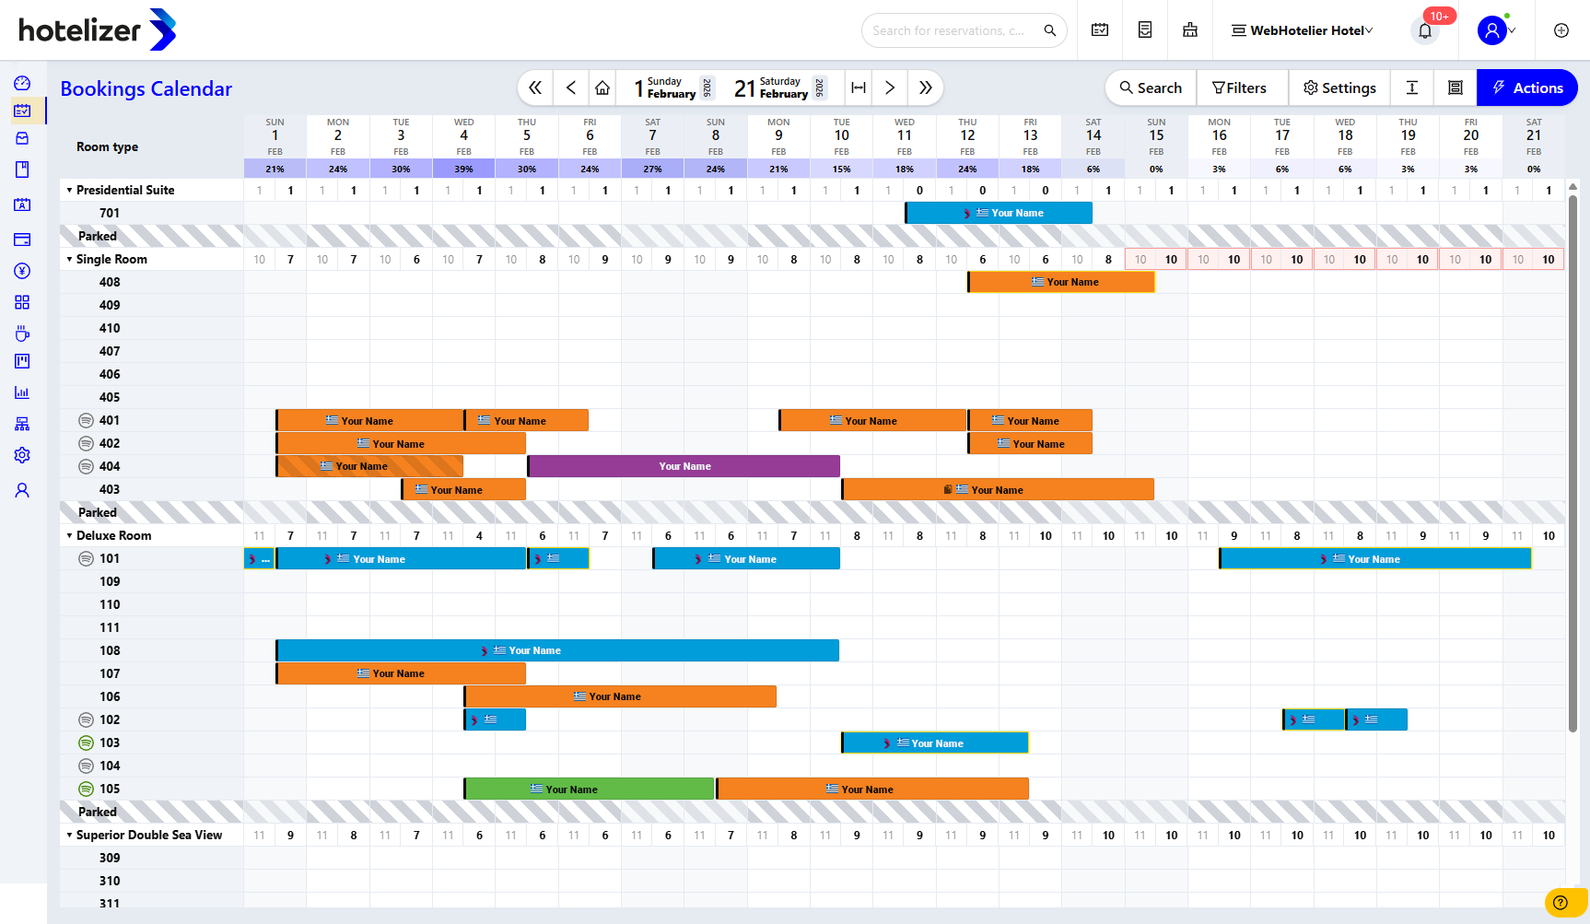
Task: Open the WebHotelier Hotel dropdown
Action: pos(1303,30)
